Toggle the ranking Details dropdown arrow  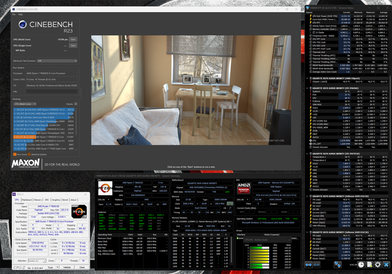click(75, 104)
